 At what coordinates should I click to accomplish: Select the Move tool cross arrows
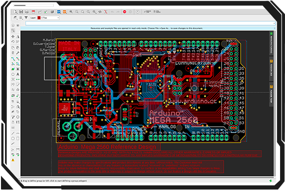(x=13, y=37)
